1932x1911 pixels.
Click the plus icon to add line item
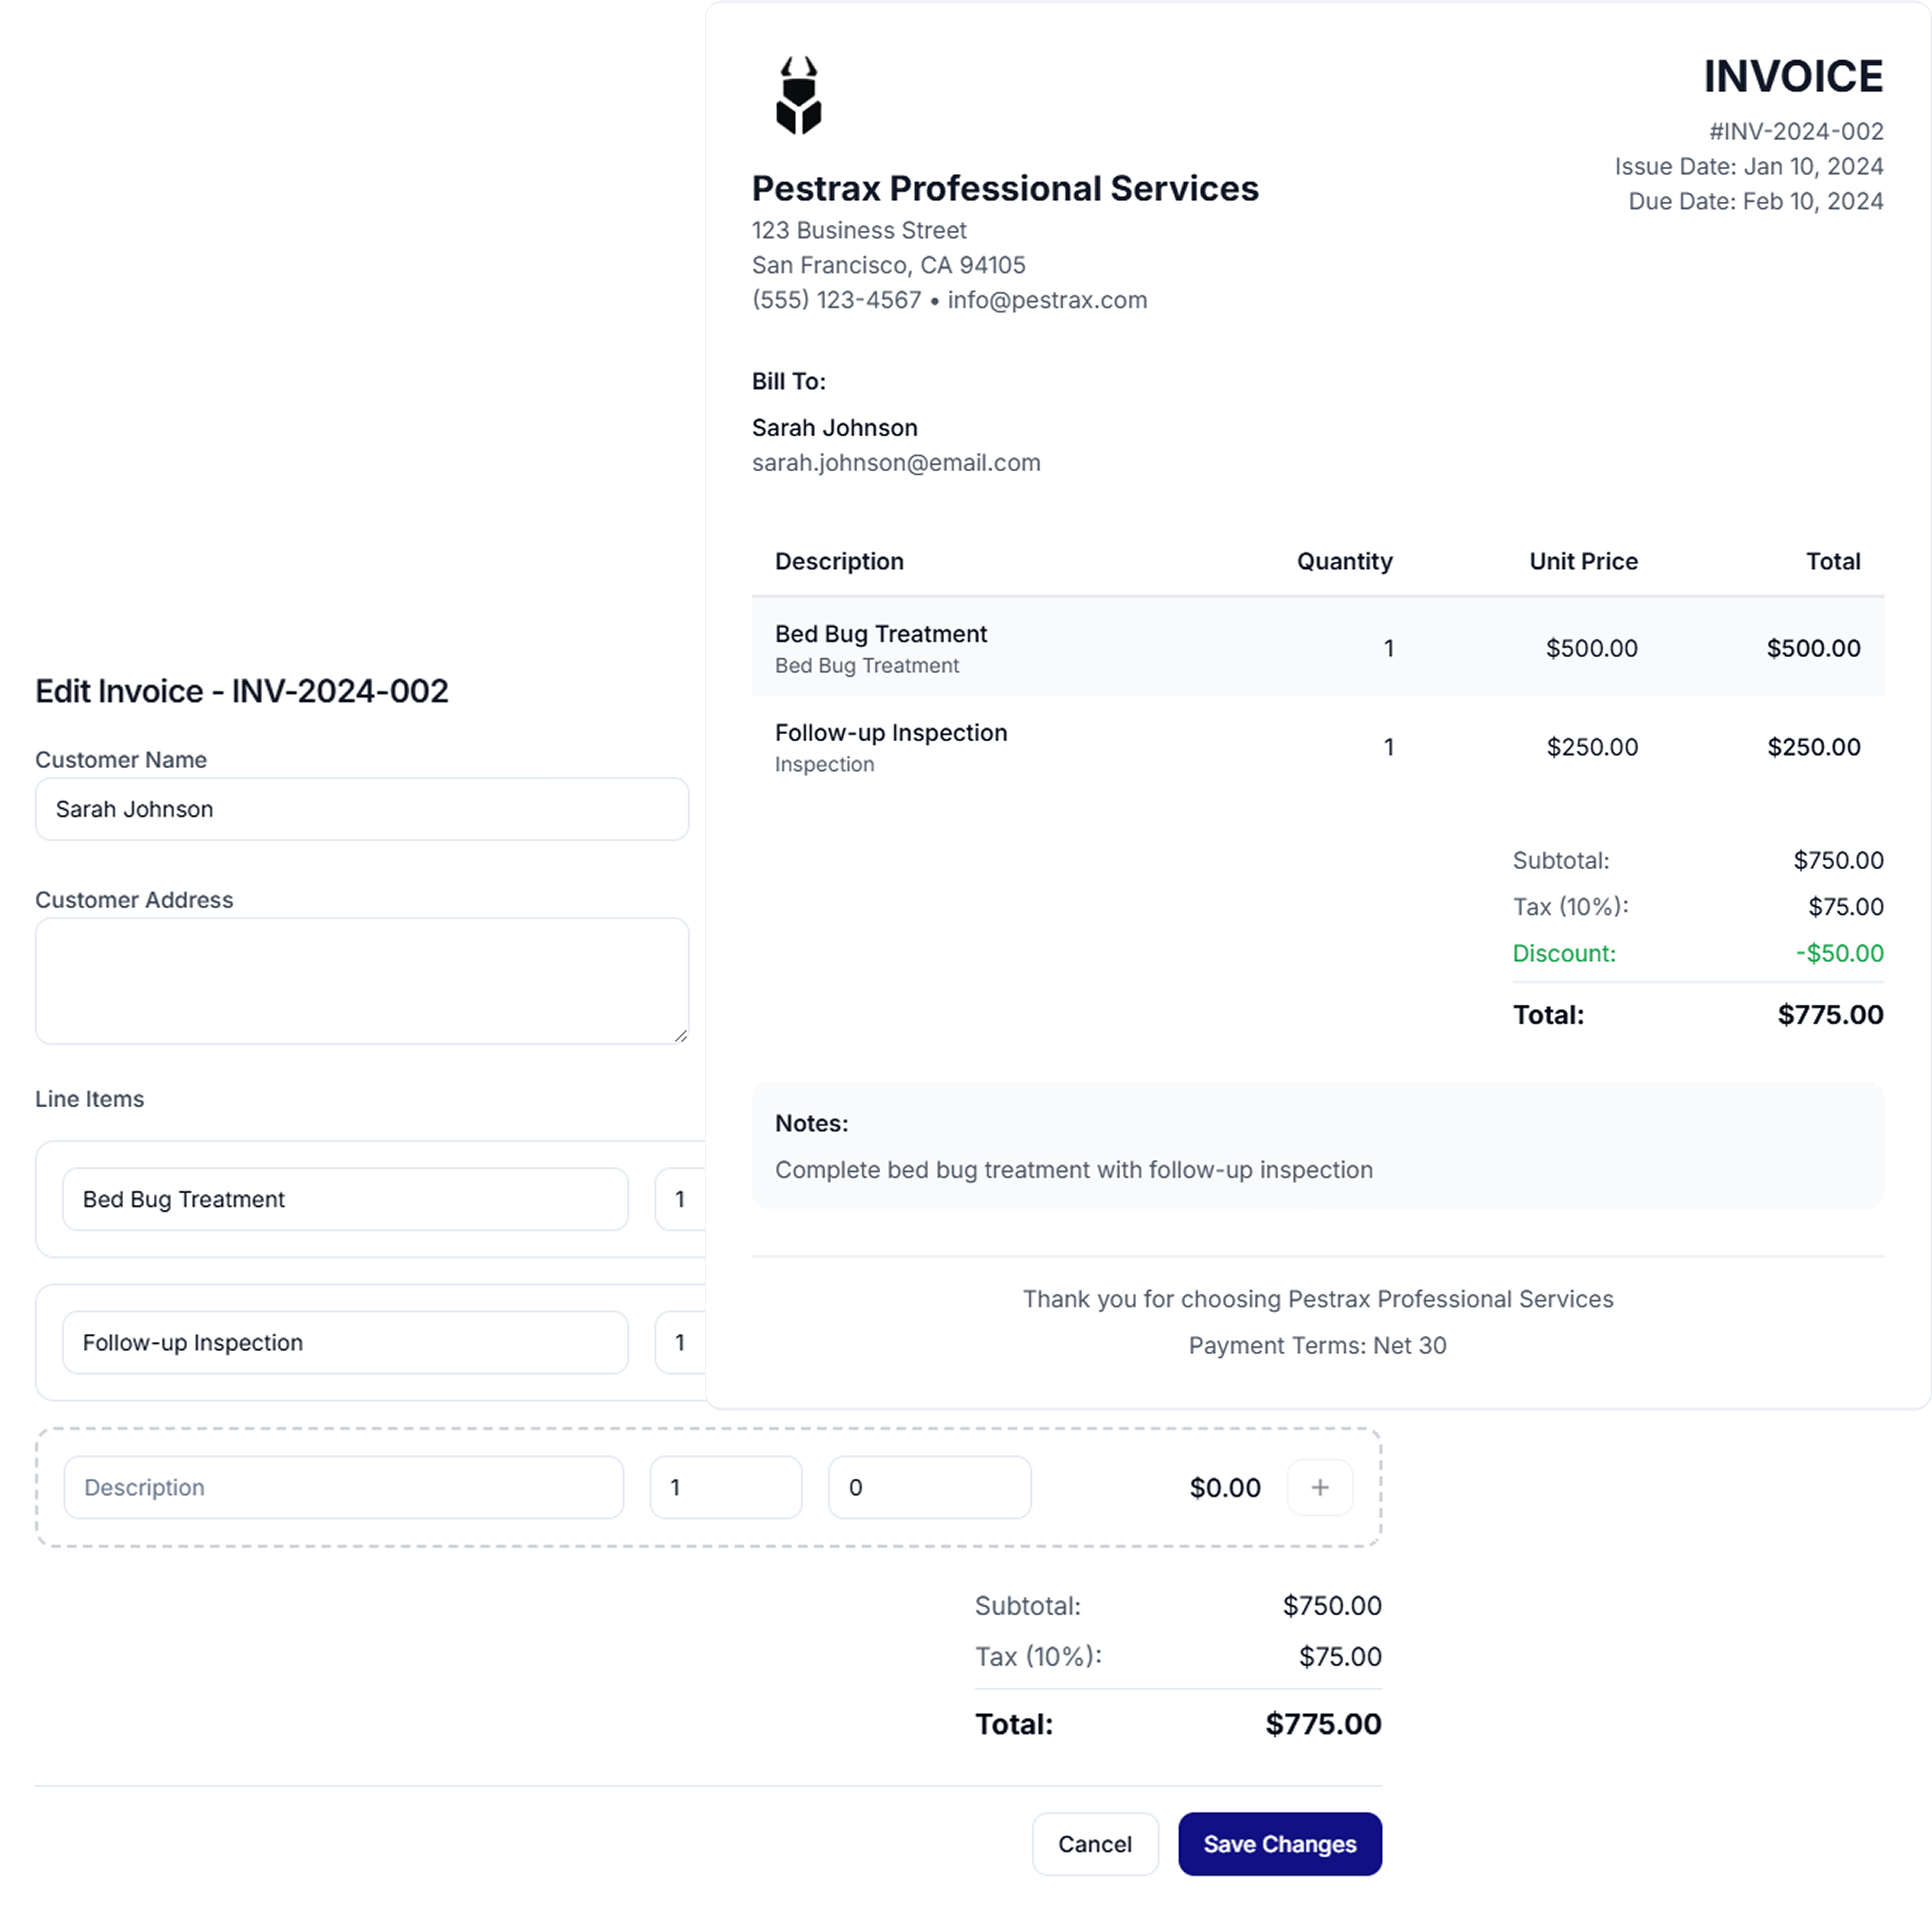pyautogui.click(x=1319, y=1487)
